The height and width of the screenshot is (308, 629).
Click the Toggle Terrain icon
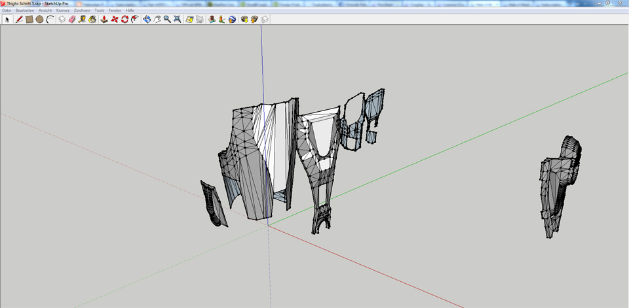click(x=200, y=19)
